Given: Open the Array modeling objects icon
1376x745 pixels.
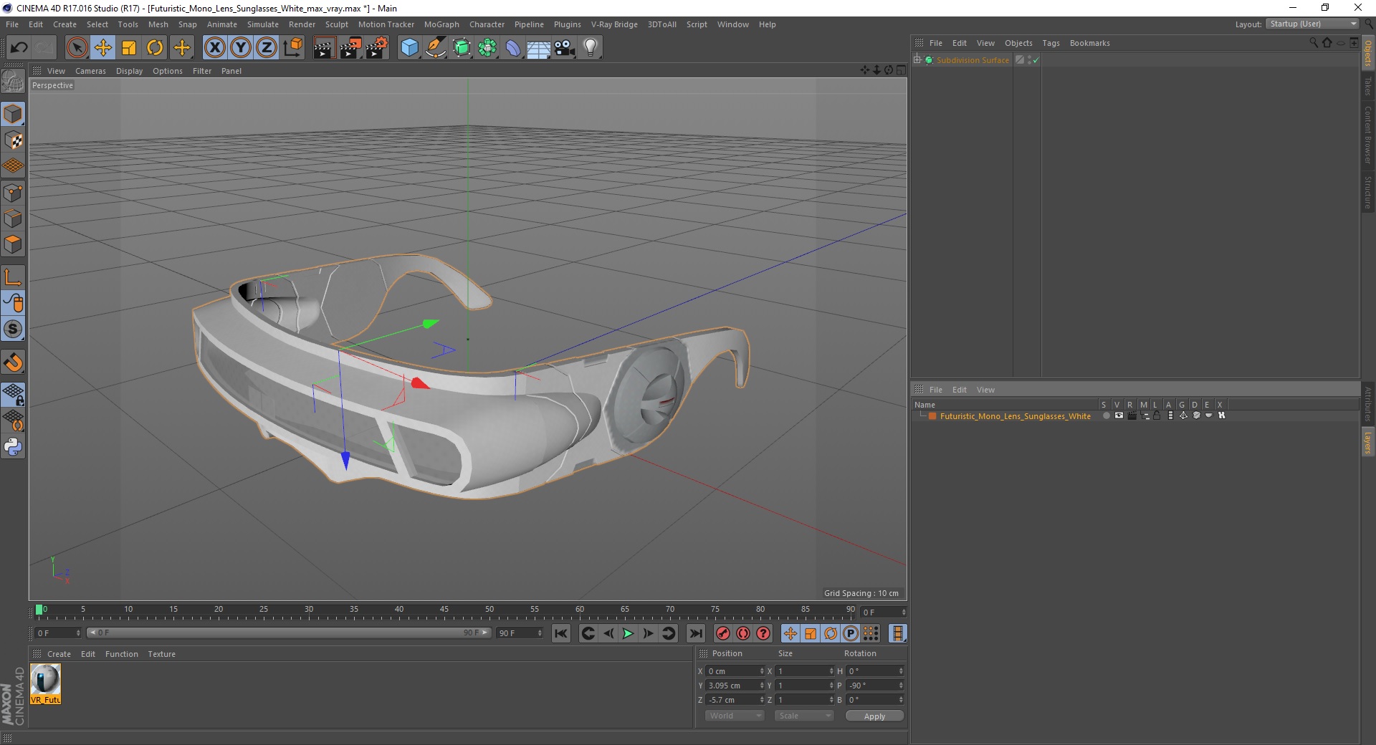Looking at the screenshot, I should tap(488, 48).
